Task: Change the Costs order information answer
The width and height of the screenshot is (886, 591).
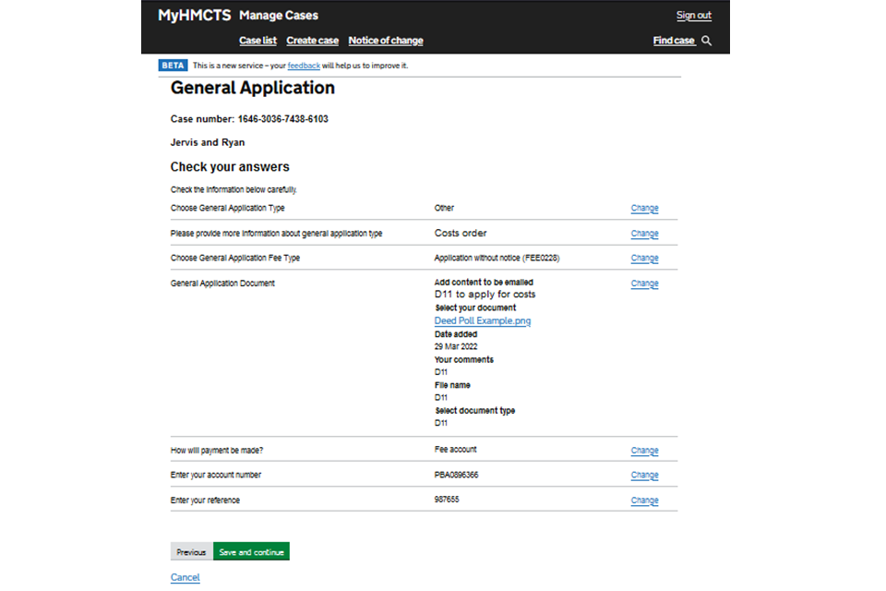Action: [644, 234]
